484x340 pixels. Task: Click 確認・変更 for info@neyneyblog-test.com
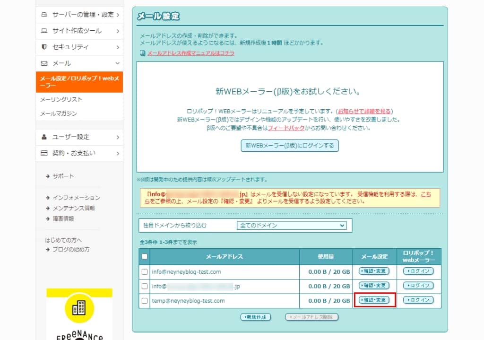click(374, 271)
